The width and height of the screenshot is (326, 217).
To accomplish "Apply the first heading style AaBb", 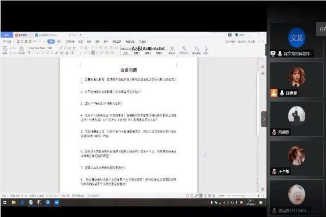I will click(x=137, y=49).
